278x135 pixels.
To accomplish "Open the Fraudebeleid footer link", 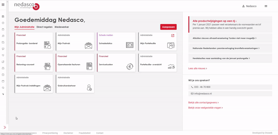I will click(84, 133).
